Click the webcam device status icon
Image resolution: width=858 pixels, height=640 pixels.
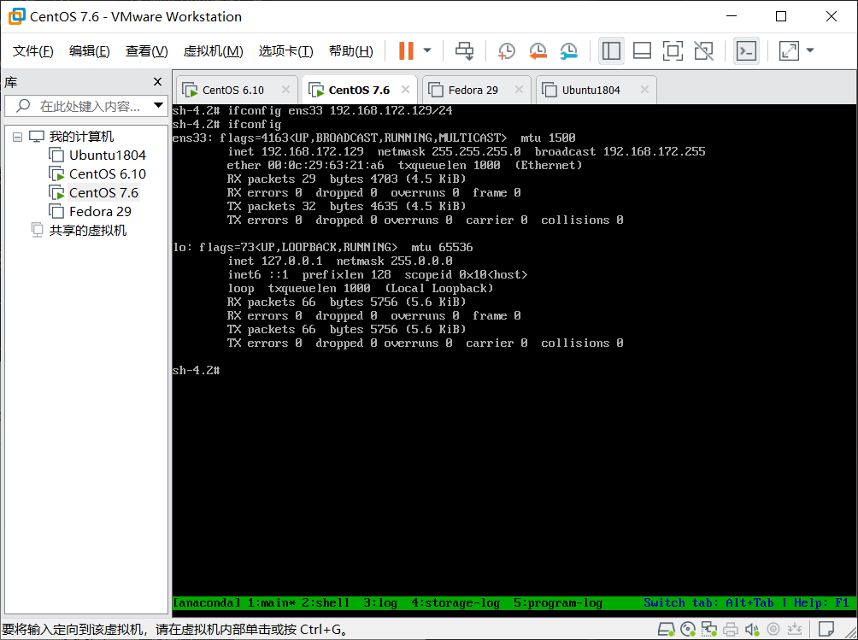773,629
